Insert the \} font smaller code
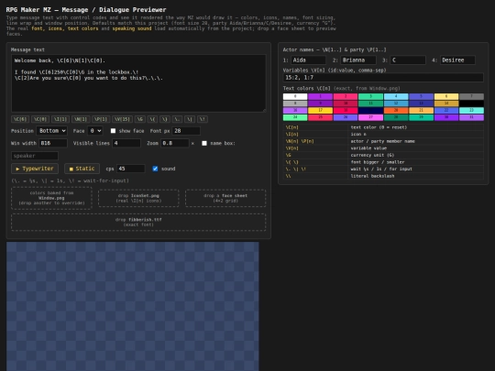Screen dimensions: 495x371 [165, 119]
